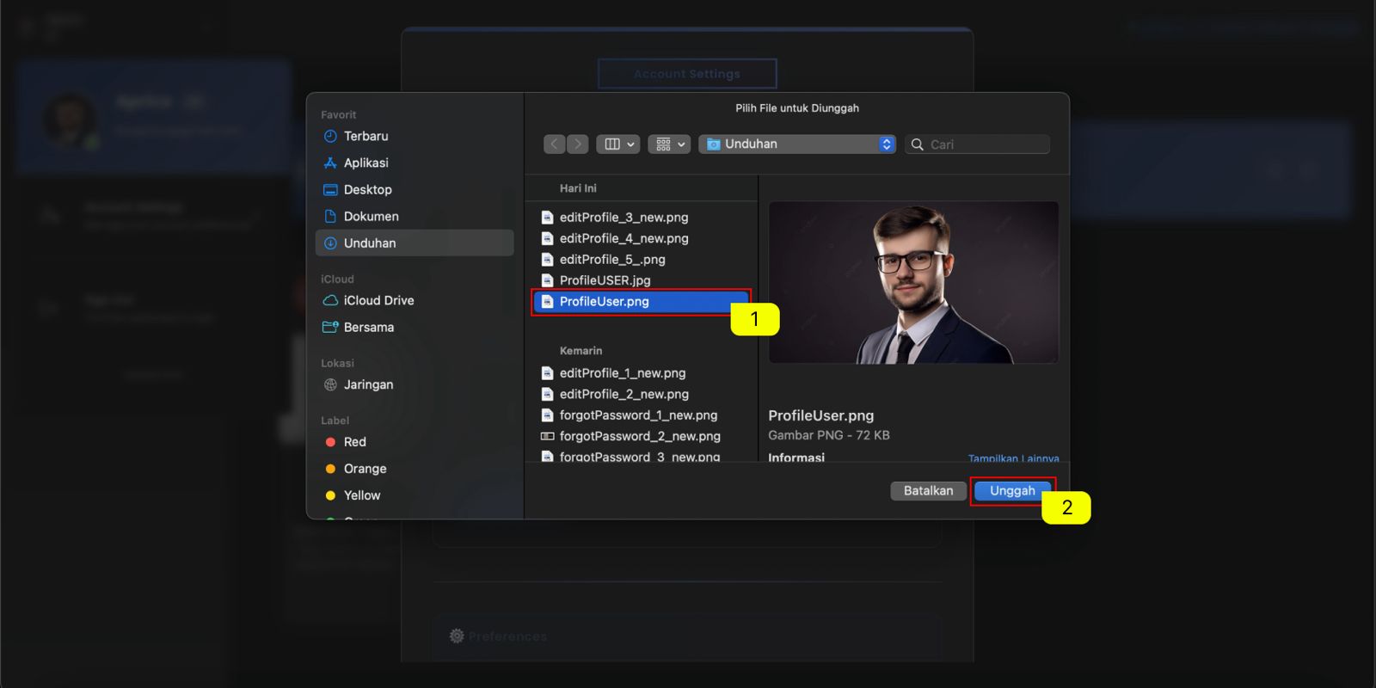Select Dokumen in the sidebar
This screenshot has width=1376, height=688.
pos(371,216)
